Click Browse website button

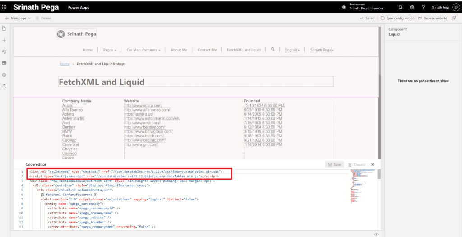pos(432,18)
